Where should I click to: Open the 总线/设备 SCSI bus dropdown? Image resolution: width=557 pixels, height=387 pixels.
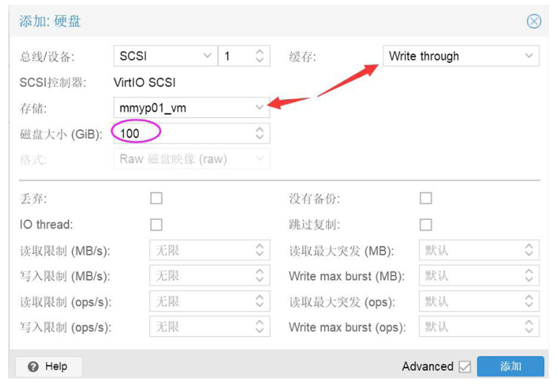click(x=207, y=56)
